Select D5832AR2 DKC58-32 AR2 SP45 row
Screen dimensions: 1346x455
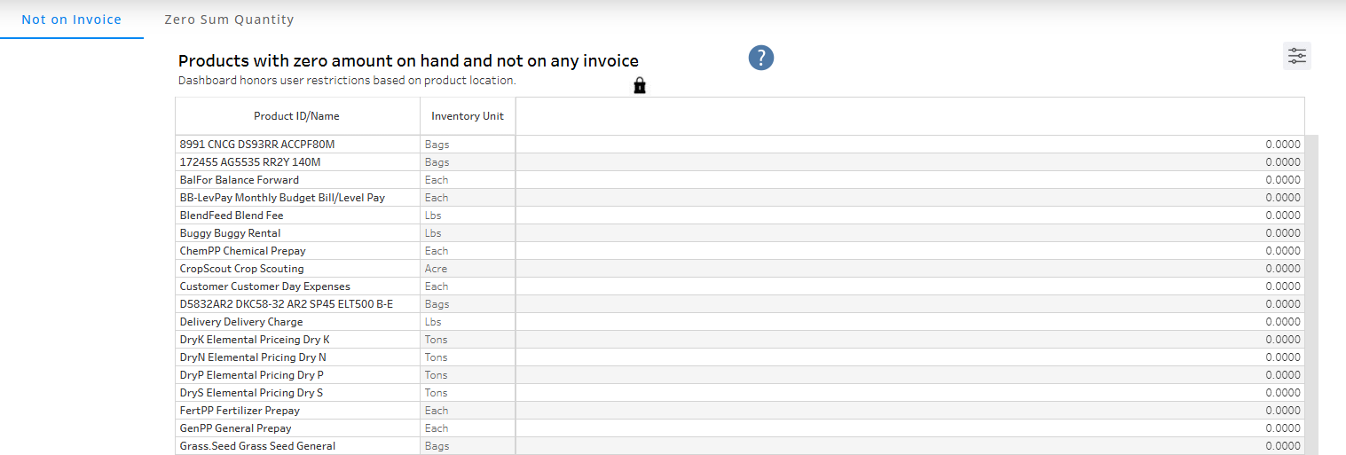click(740, 304)
